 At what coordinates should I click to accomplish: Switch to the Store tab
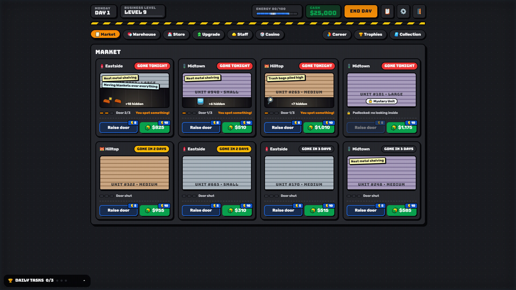tap(176, 34)
